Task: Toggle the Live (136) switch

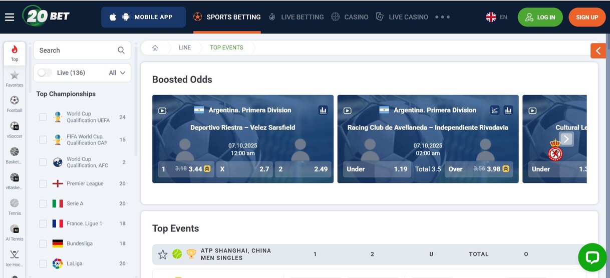Action: (45, 72)
